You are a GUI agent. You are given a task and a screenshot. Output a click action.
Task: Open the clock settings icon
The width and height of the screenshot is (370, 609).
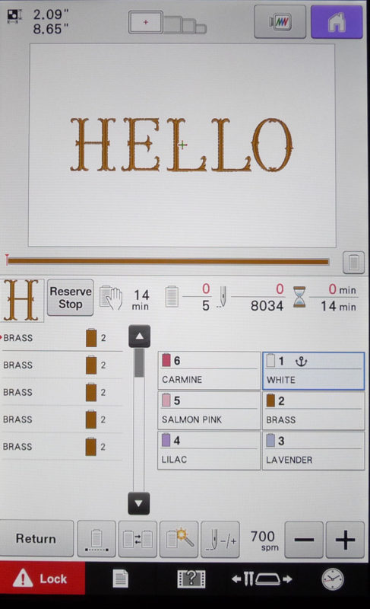pos(333,579)
